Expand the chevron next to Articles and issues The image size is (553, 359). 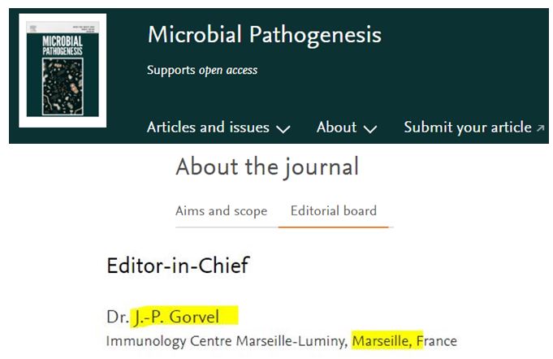[283, 128]
